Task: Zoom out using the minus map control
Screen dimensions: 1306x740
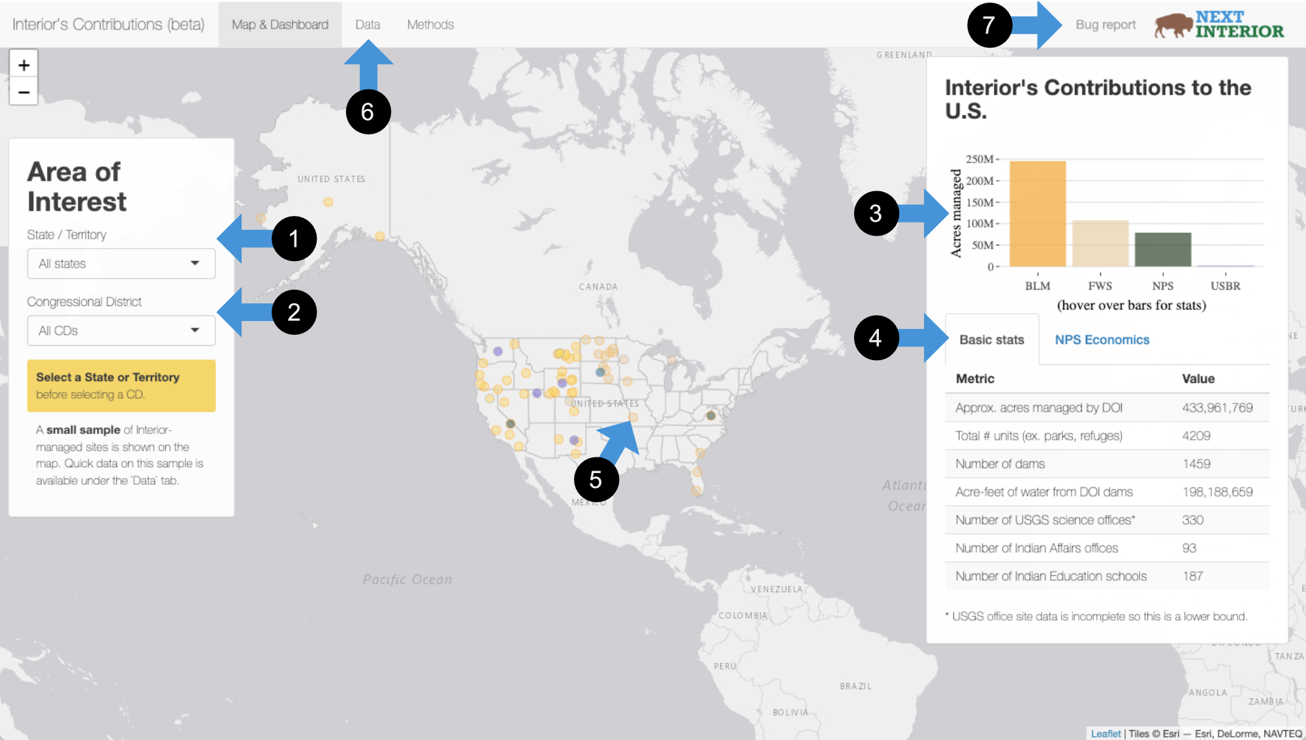Action: [24, 93]
